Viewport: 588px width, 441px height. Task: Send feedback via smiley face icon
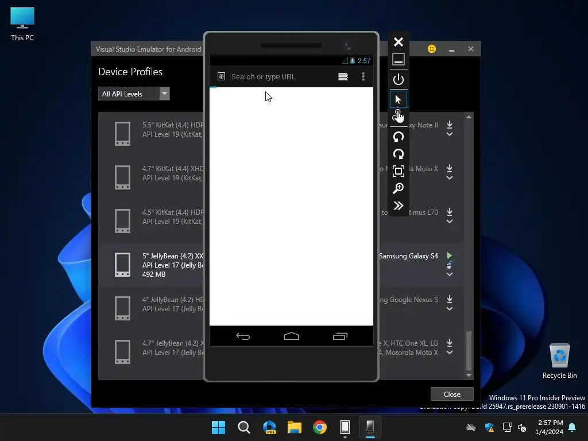click(432, 49)
